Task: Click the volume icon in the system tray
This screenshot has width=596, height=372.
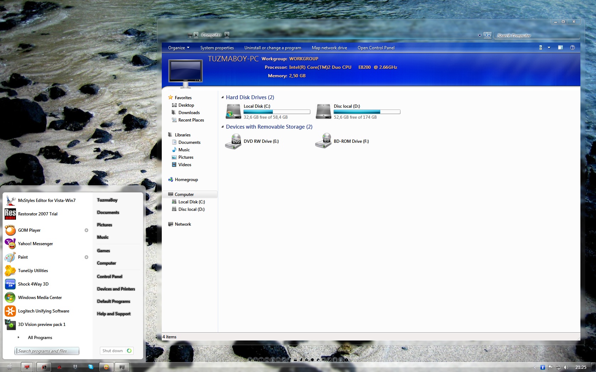Action: [566, 367]
